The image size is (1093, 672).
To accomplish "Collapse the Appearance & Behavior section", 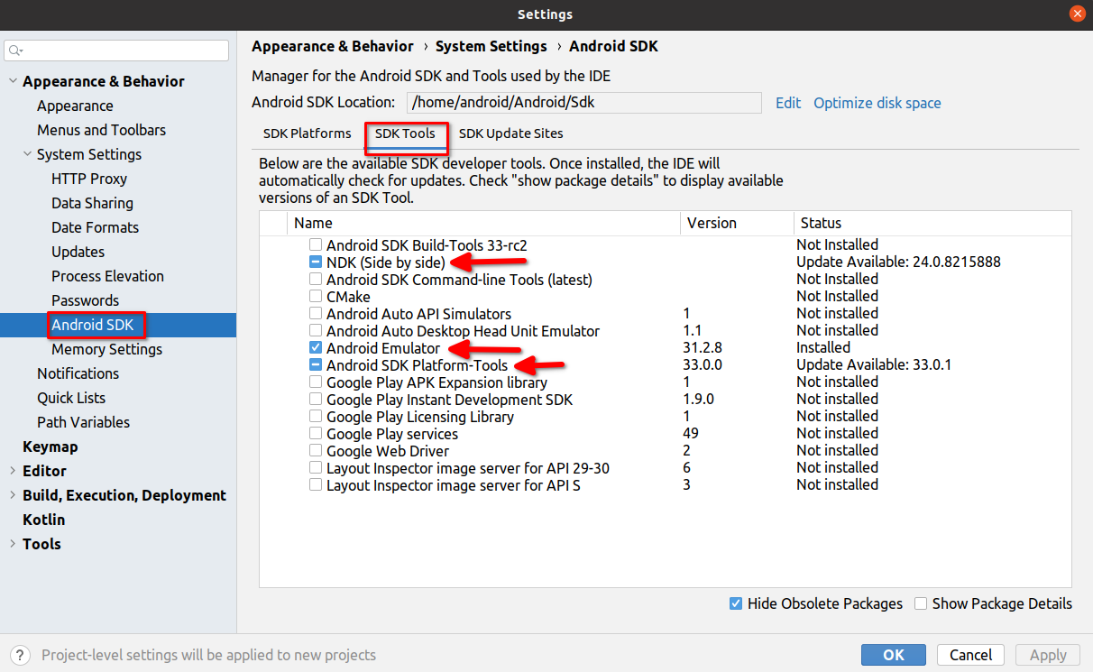I will coord(13,81).
